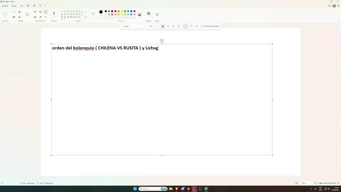Select the Text tool

[x=46, y=12]
